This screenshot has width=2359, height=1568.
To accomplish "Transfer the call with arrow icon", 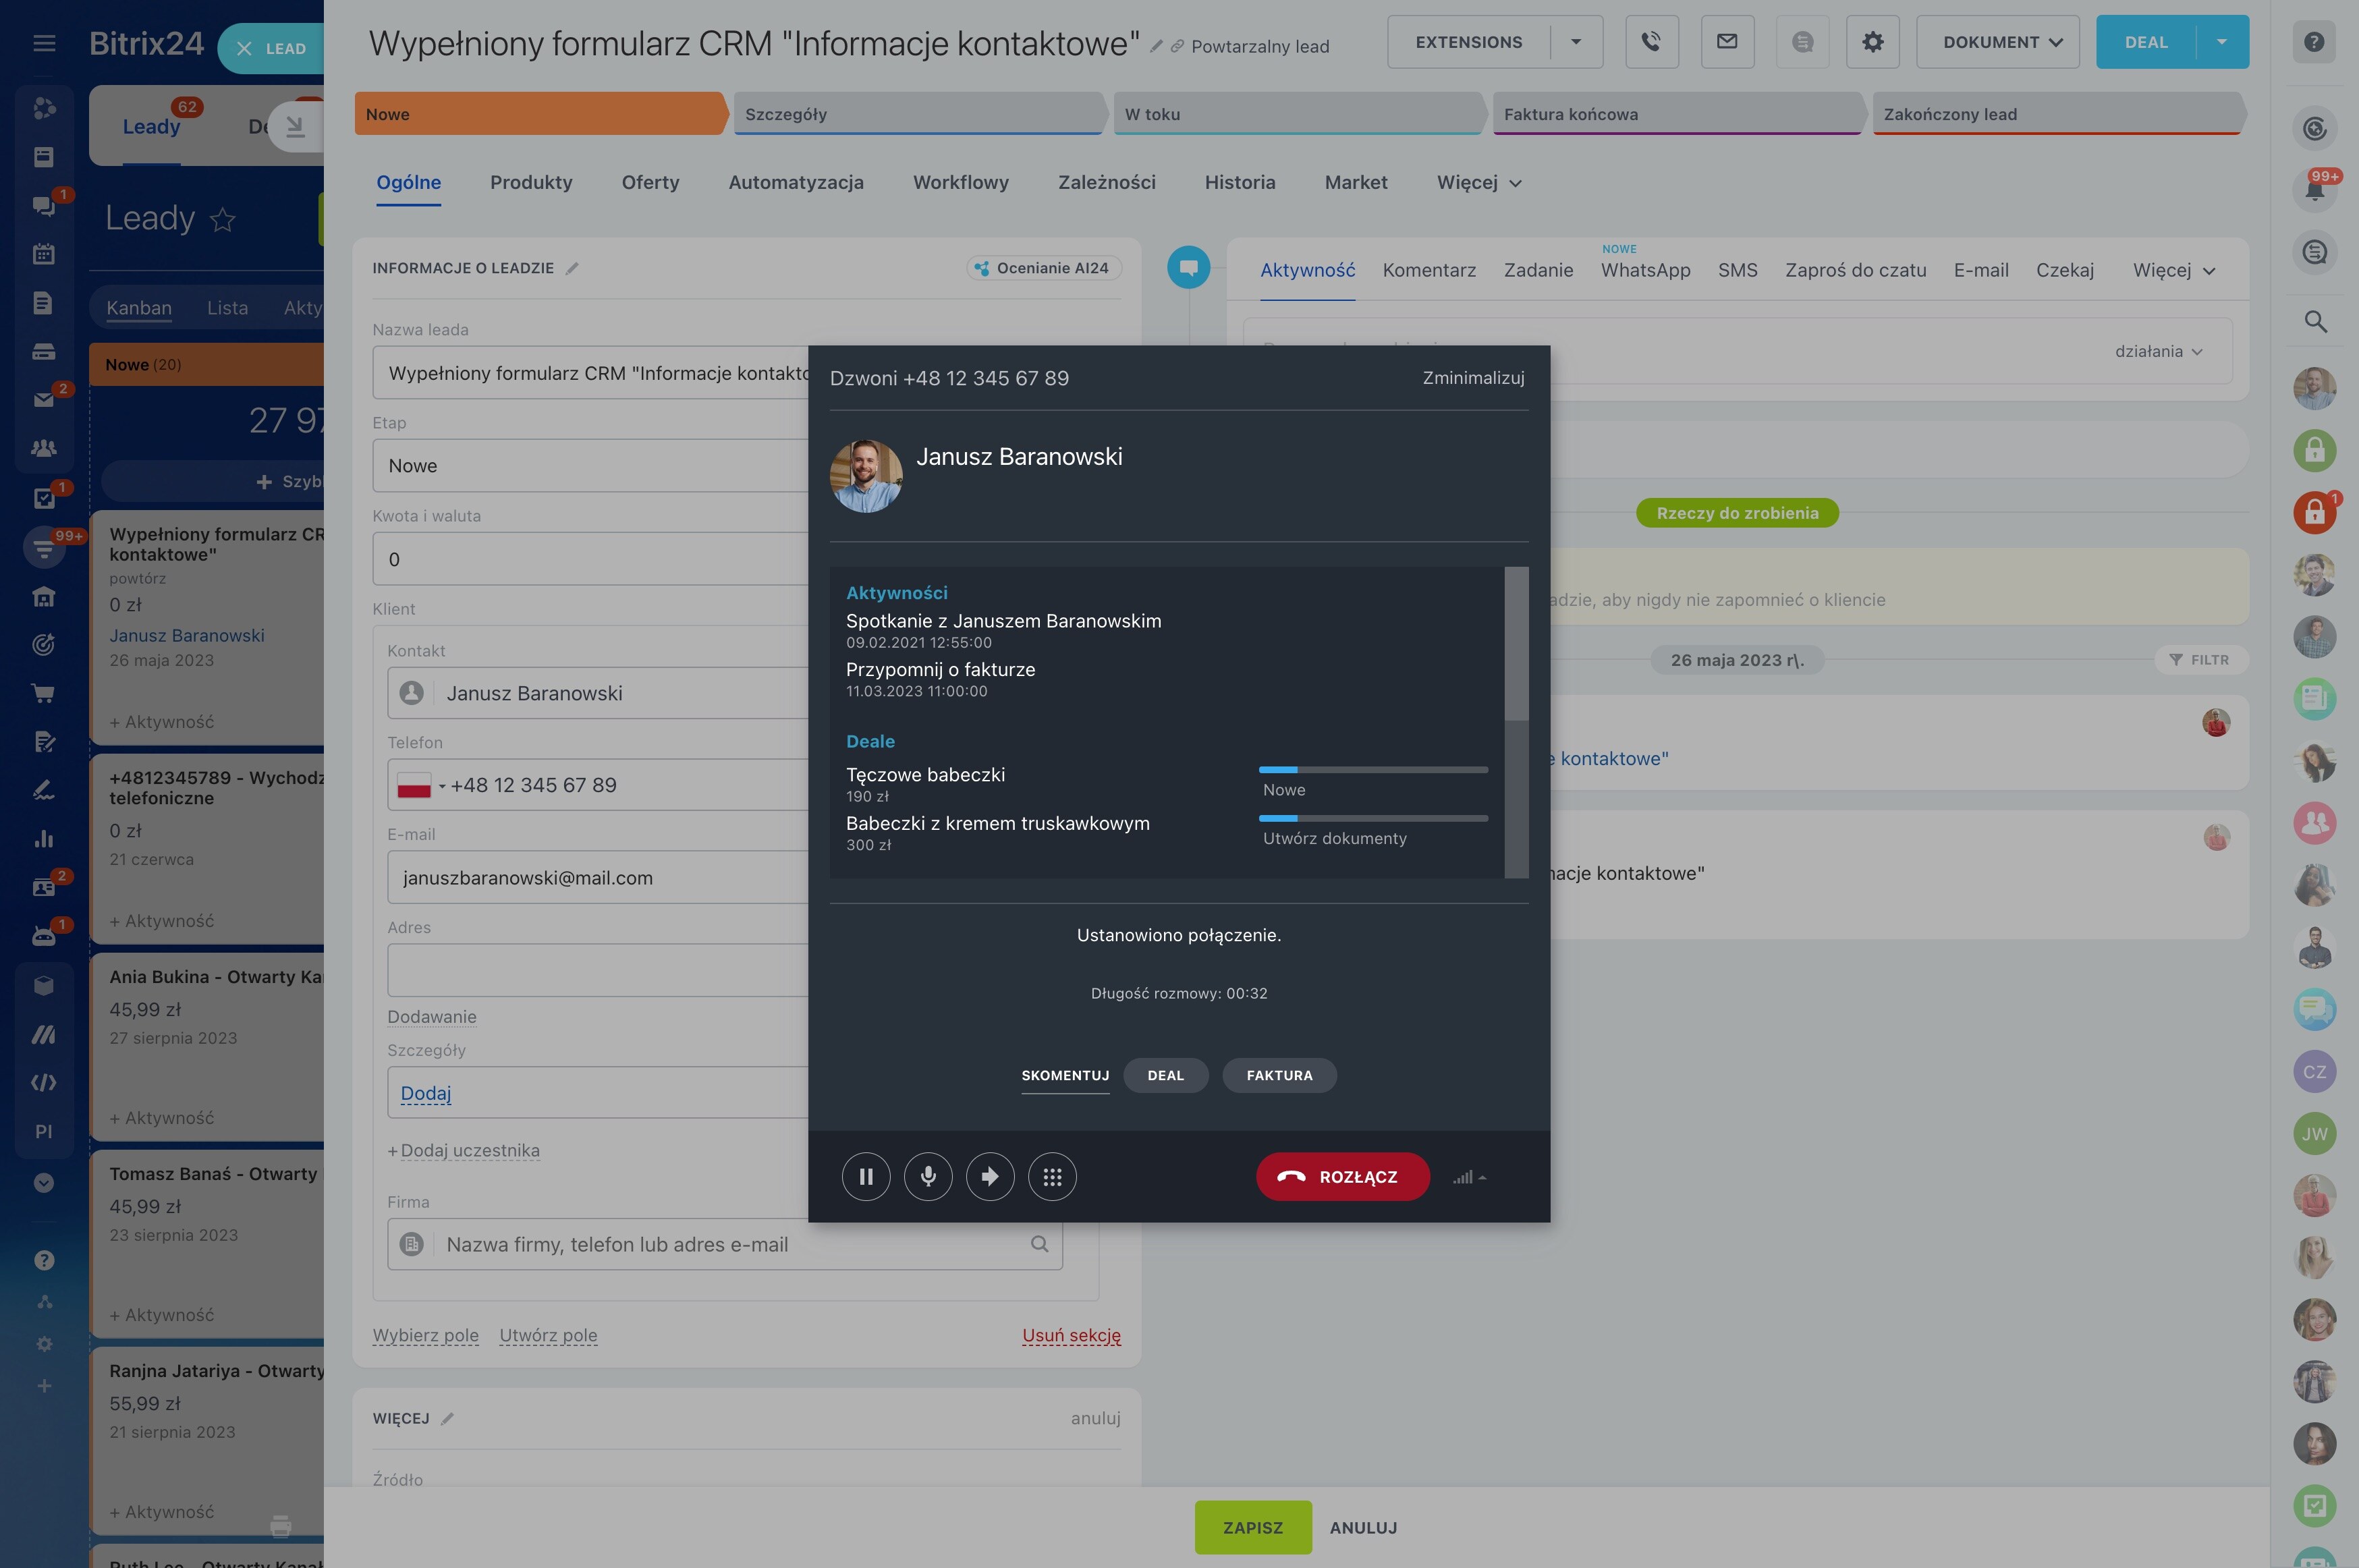I will [x=990, y=1177].
